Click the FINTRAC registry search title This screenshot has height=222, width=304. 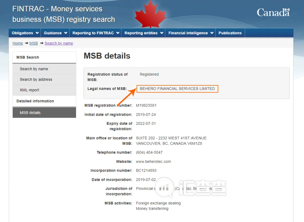(64, 14)
